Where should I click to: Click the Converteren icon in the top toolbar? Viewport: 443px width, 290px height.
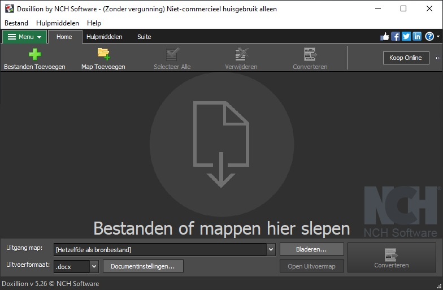click(310, 54)
